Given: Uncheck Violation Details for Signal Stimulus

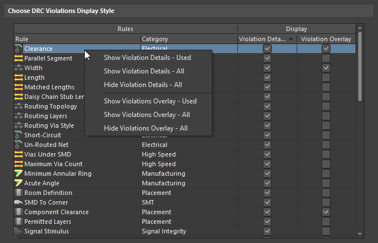Looking at the screenshot, I should tap(267, 232).
